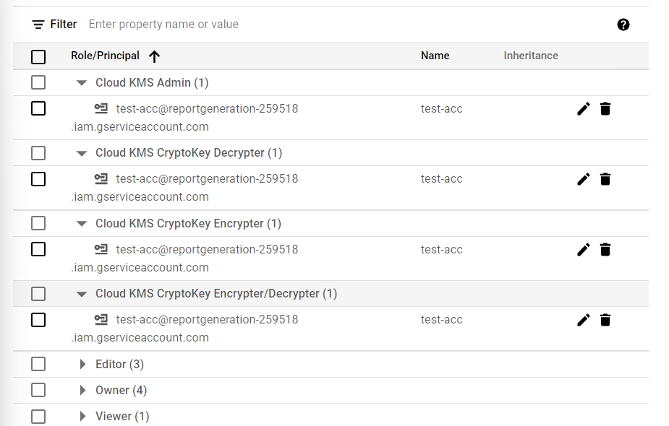The height and width of the screenshot is (426, 669).
Task: Sort by the Role/Principal column header
Action: 105,56
